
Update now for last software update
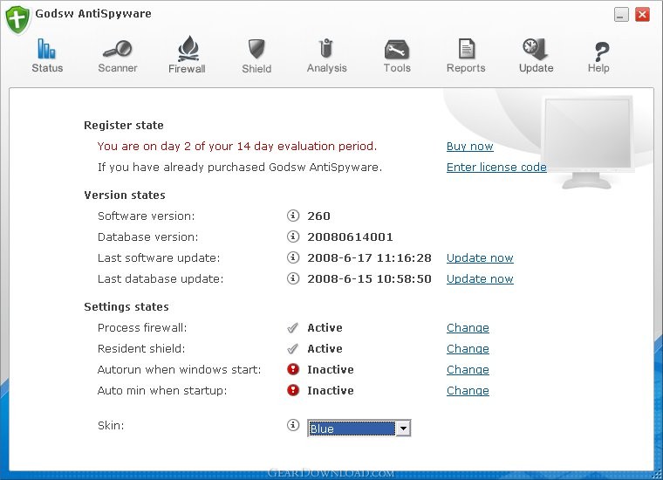pyautogui.click(x=480, y=258)
